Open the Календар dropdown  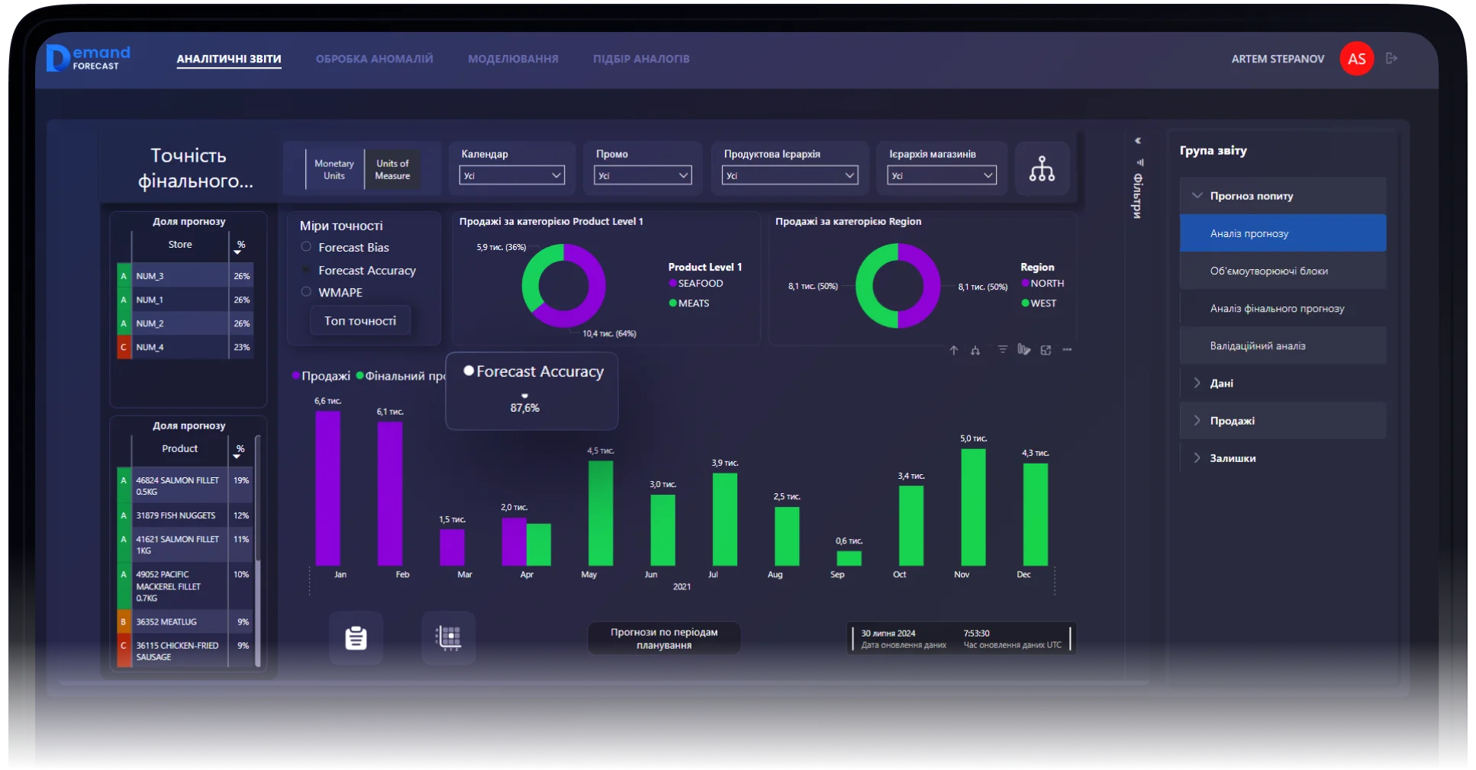coord(511,175)
